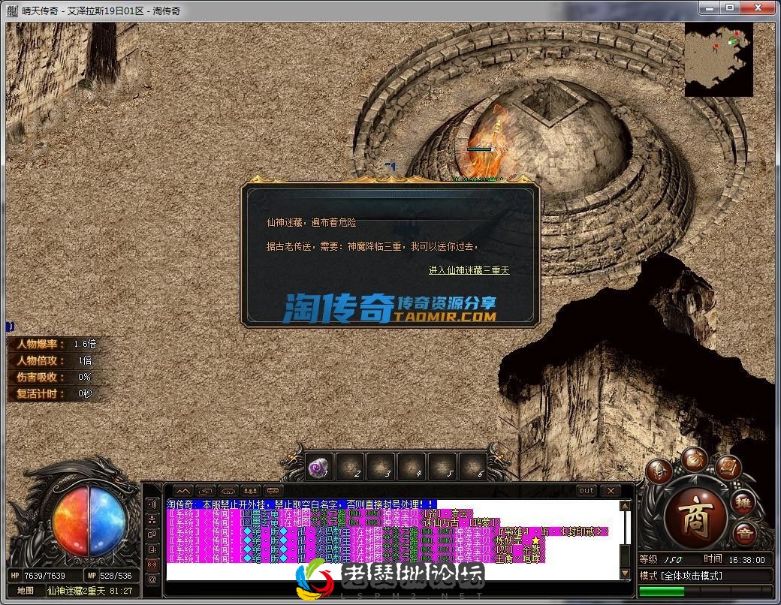Click the 复活计时 0秒 stat row
This screenshot has height=605, width=781.
pos(56,393)
